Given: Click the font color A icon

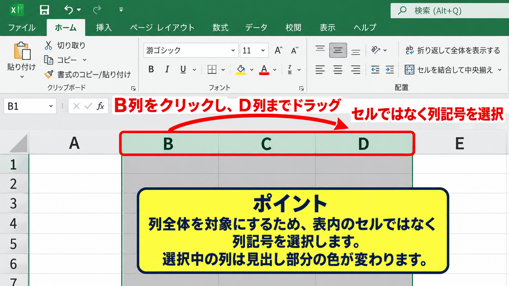Looking at the screenshot, I should (264, 70).
